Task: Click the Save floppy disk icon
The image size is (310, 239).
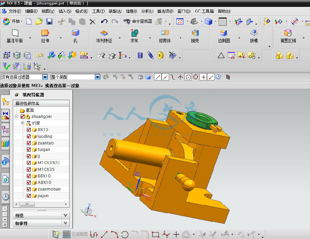Action: point(49,22)
